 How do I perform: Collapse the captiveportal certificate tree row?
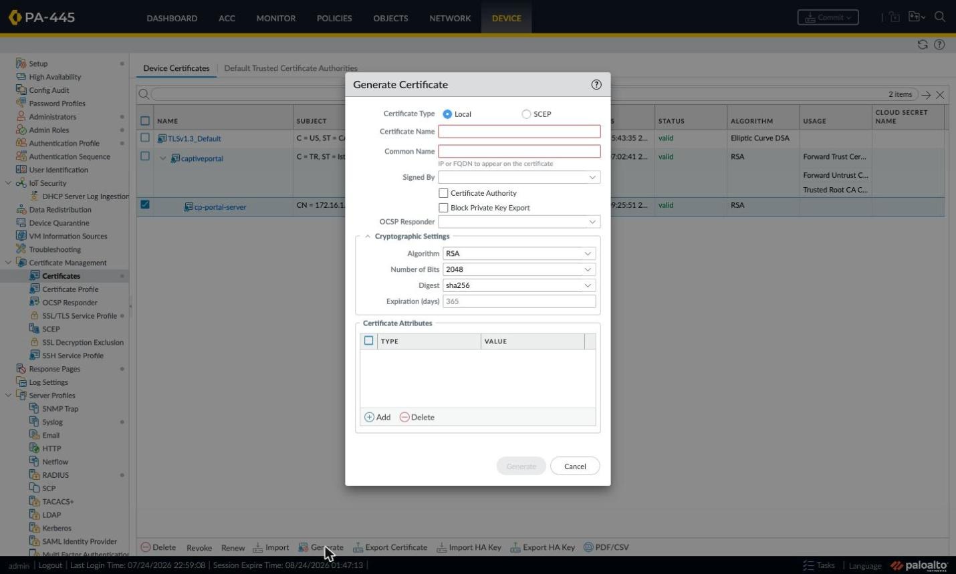click(162, 158)
